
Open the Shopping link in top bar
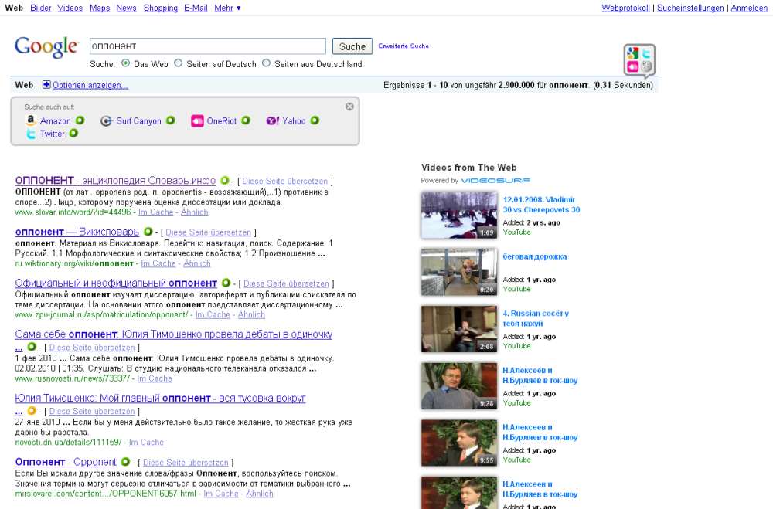[x=161, y=8]
